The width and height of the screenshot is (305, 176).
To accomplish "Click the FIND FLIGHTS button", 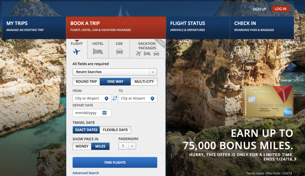I will (115, 162).
